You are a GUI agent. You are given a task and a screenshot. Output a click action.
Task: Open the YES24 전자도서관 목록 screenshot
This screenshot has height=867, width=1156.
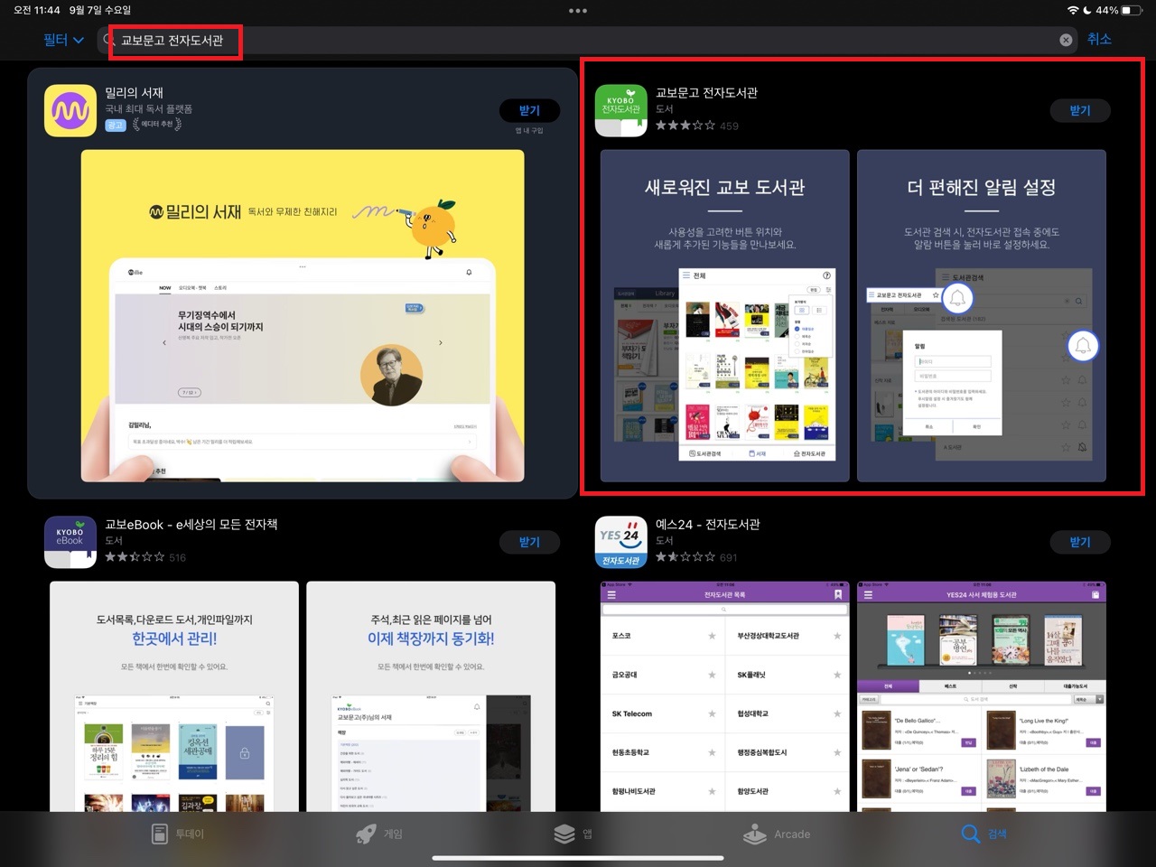[725, 696]
